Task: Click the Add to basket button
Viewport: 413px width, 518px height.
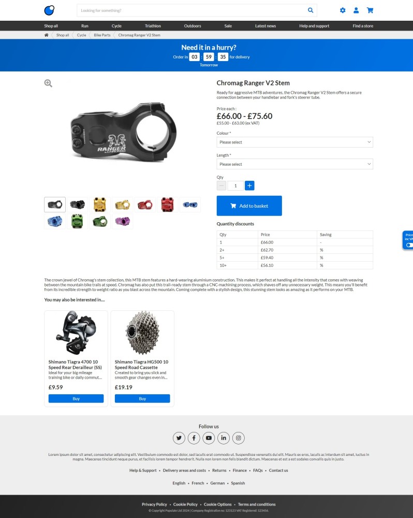Action: click(249, 206)
